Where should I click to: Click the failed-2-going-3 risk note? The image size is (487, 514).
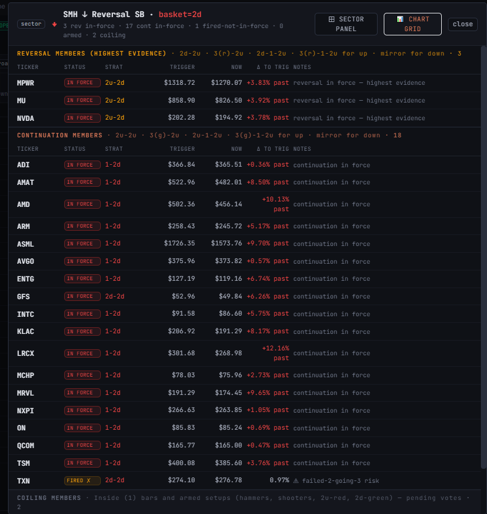340,481
